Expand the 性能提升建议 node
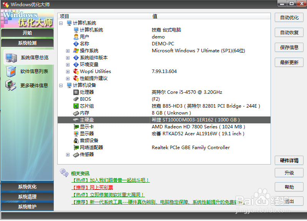Viewport: 307px width, 221px height. pos(68,78)
